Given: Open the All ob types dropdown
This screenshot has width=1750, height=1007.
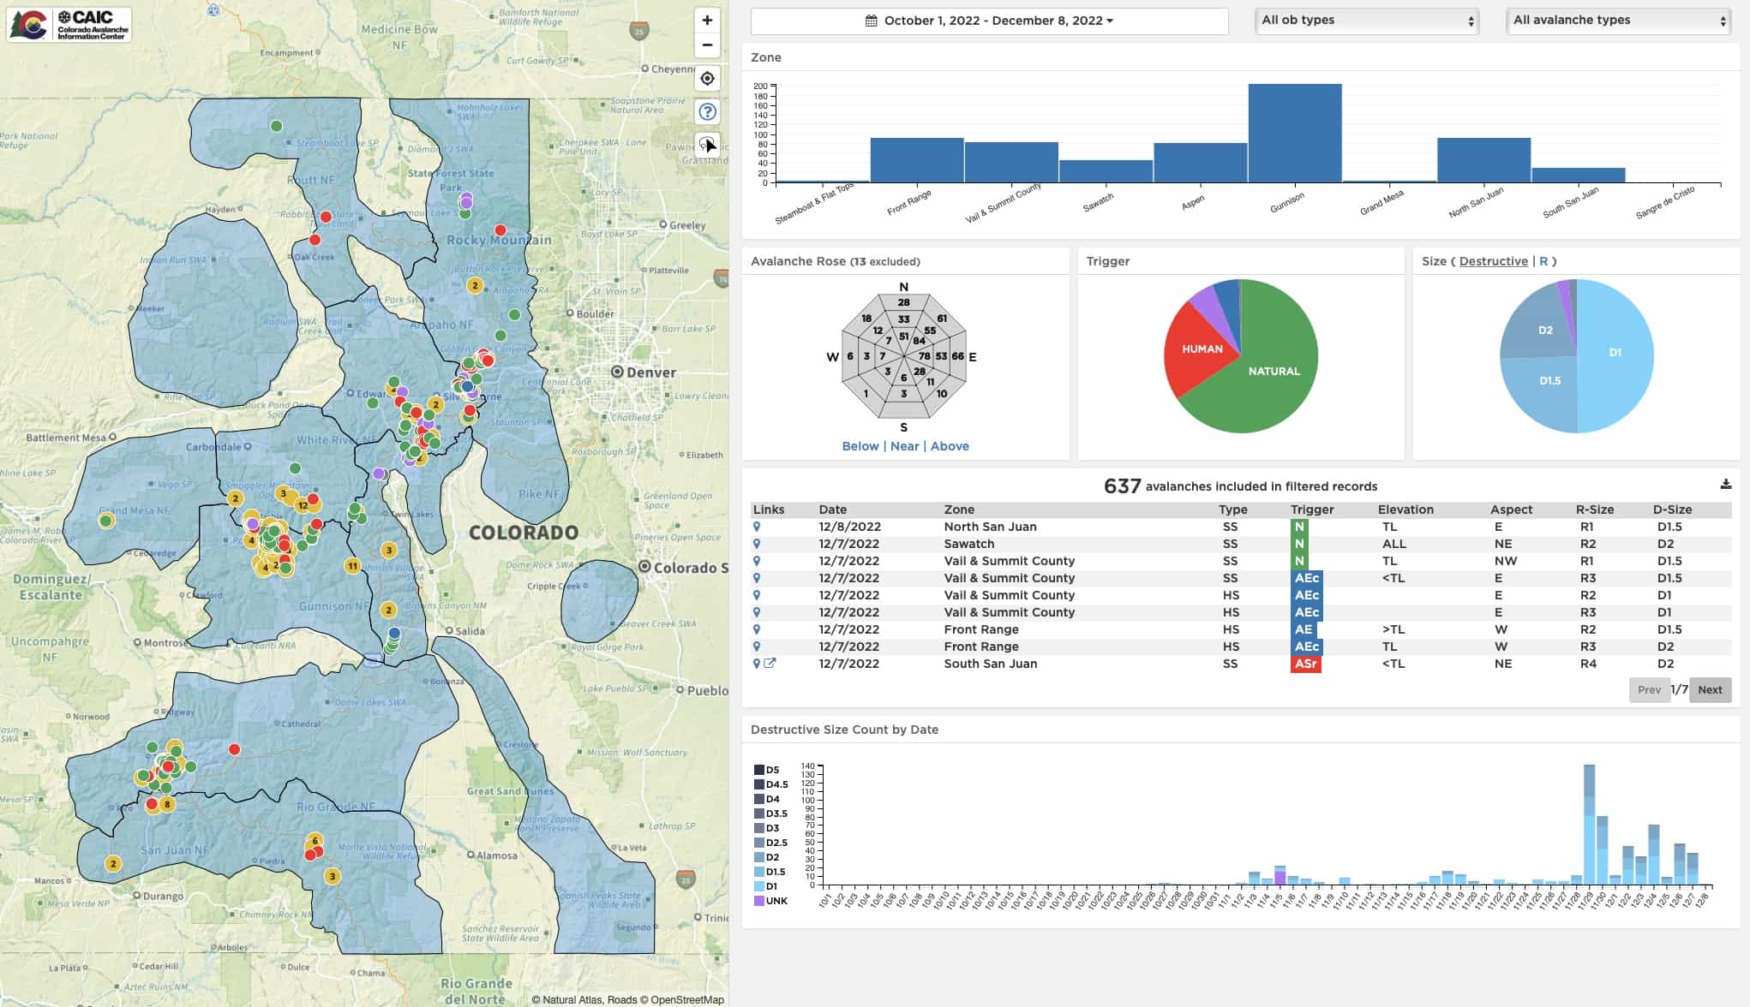Looking at the screenshot, I should 1367,21.
